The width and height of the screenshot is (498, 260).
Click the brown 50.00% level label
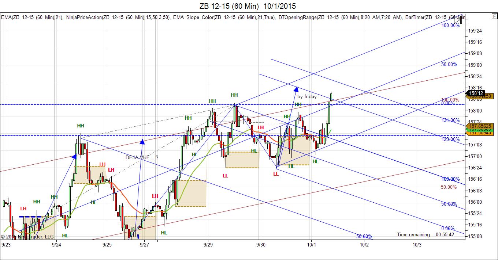click(449, 187)
